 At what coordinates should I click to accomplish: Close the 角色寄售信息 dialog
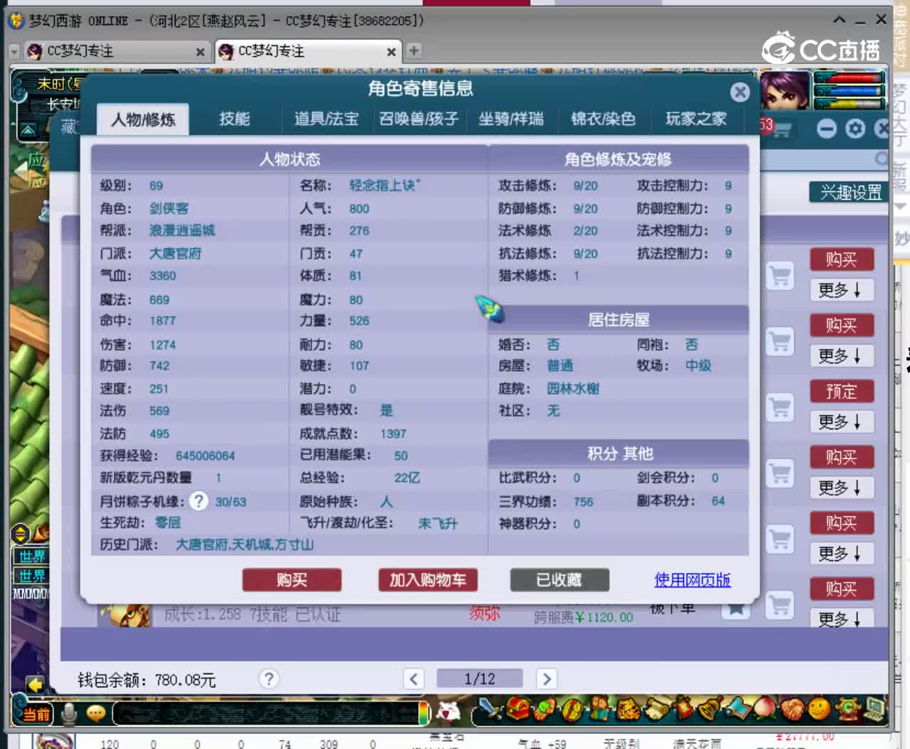tap(740, 92)
